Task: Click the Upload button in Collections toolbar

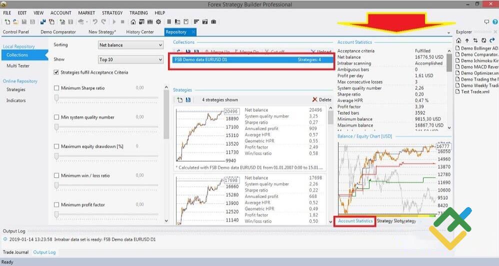Action: click(321, 52)
